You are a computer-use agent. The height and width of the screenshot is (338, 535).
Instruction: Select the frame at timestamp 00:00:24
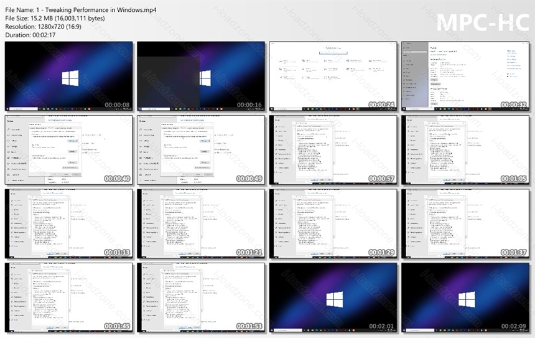tap(333, 77)
